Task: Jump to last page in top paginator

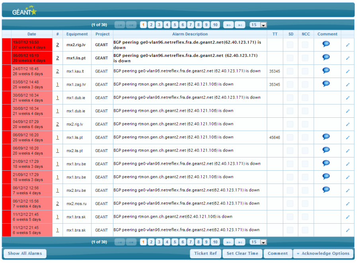Action: 240,25
